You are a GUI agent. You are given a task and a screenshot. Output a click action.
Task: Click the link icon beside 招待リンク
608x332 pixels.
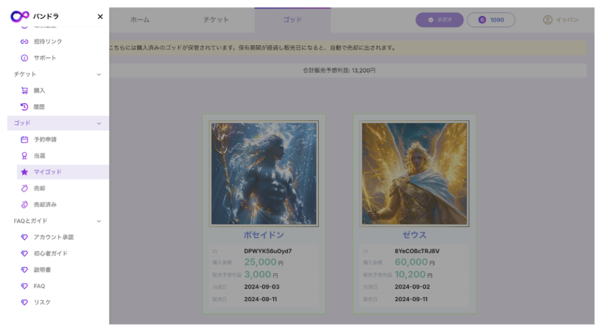click(24, 41)
